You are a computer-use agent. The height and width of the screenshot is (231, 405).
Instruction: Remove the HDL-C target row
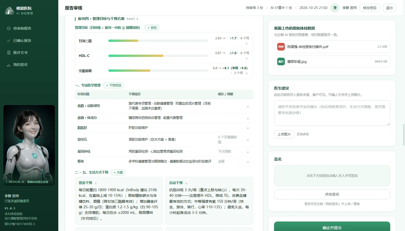pos(246,59)
